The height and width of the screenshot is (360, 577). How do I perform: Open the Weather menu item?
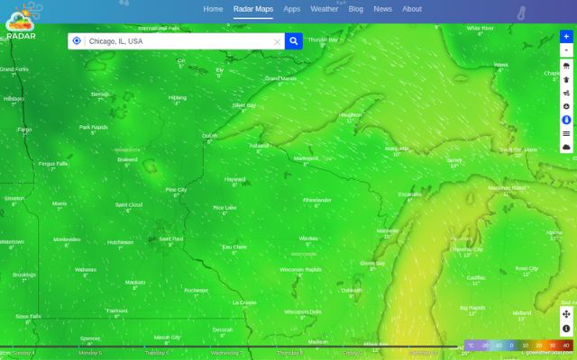point(325,9)
